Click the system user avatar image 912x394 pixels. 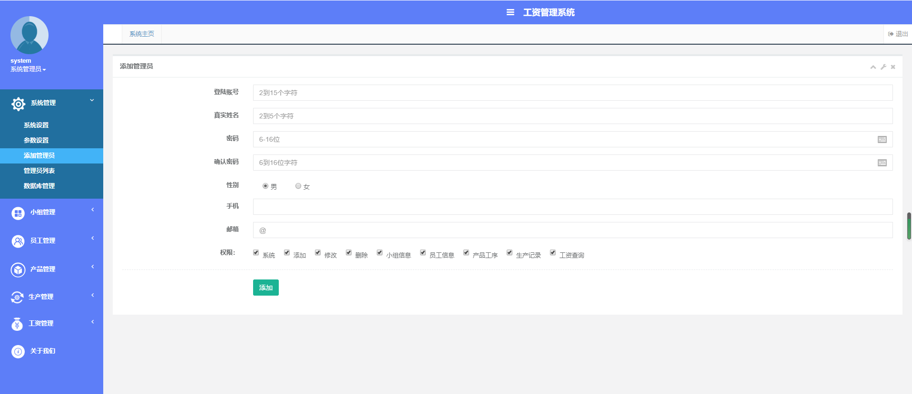pyautogui.click(x=29, y=35)
